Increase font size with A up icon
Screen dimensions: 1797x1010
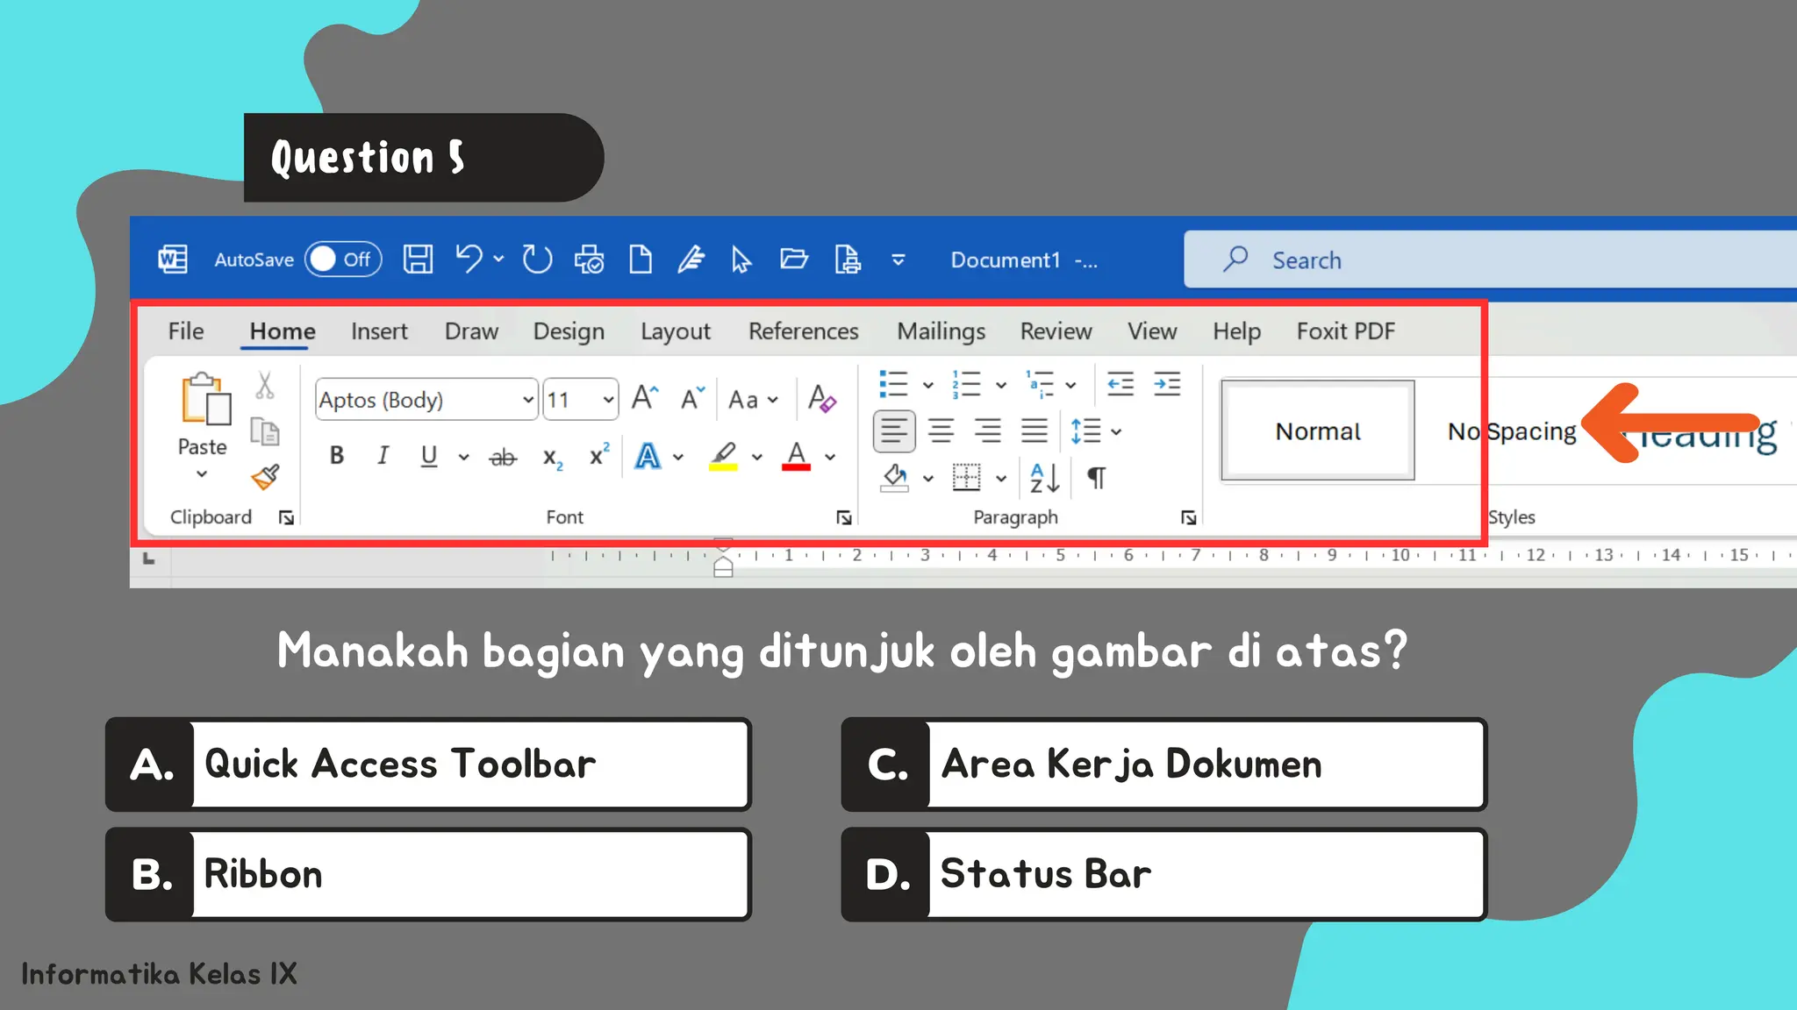(645, 399)
